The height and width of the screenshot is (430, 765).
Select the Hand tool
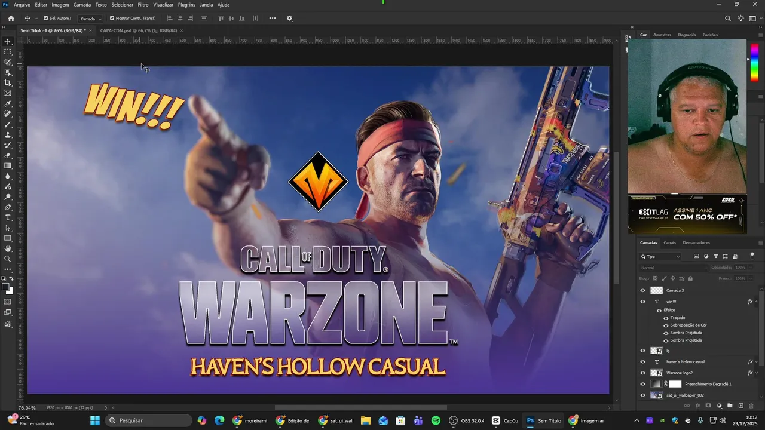pos(8,248)
